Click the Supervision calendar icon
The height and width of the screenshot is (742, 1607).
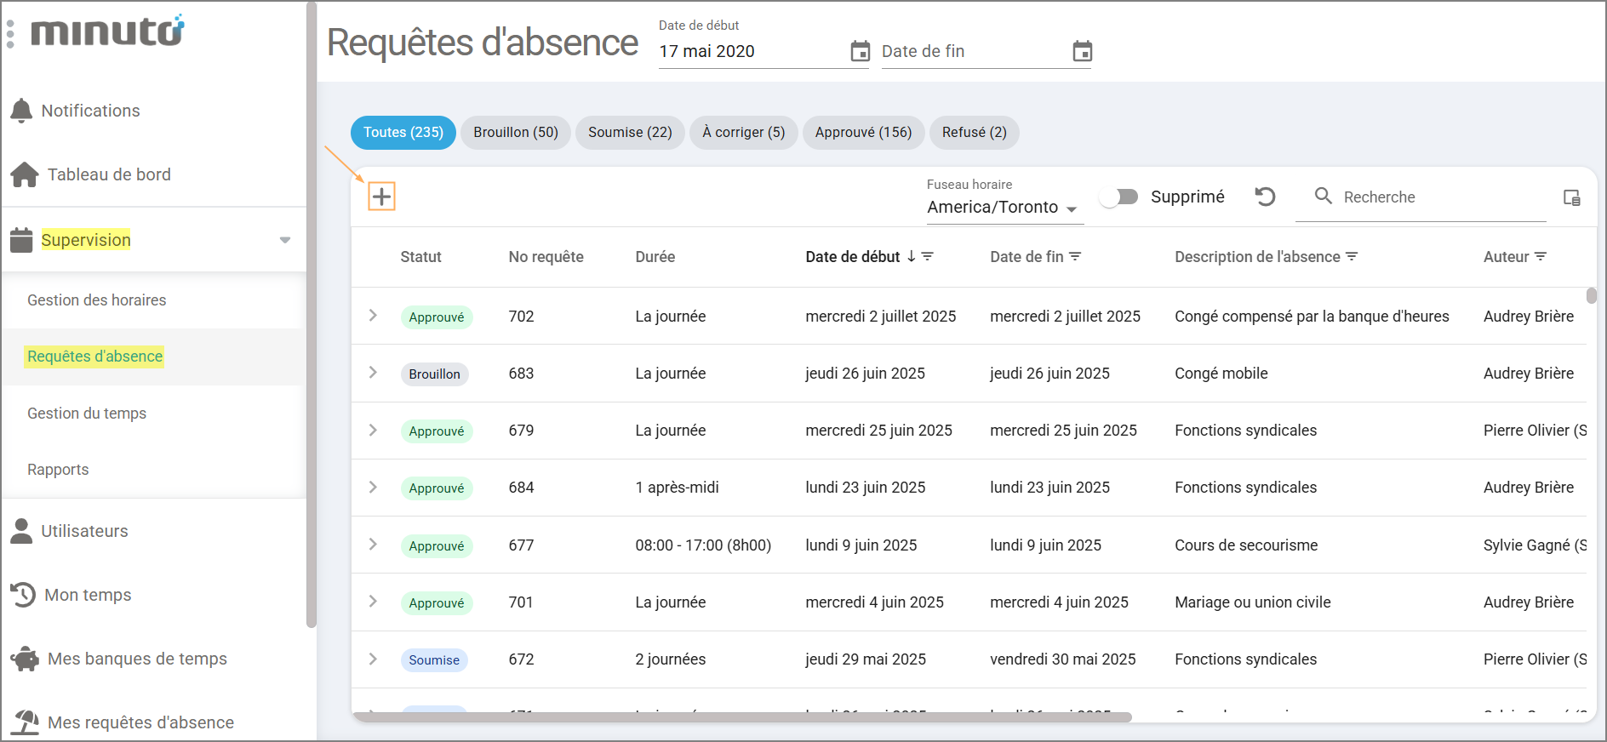(x=21, y=240)
